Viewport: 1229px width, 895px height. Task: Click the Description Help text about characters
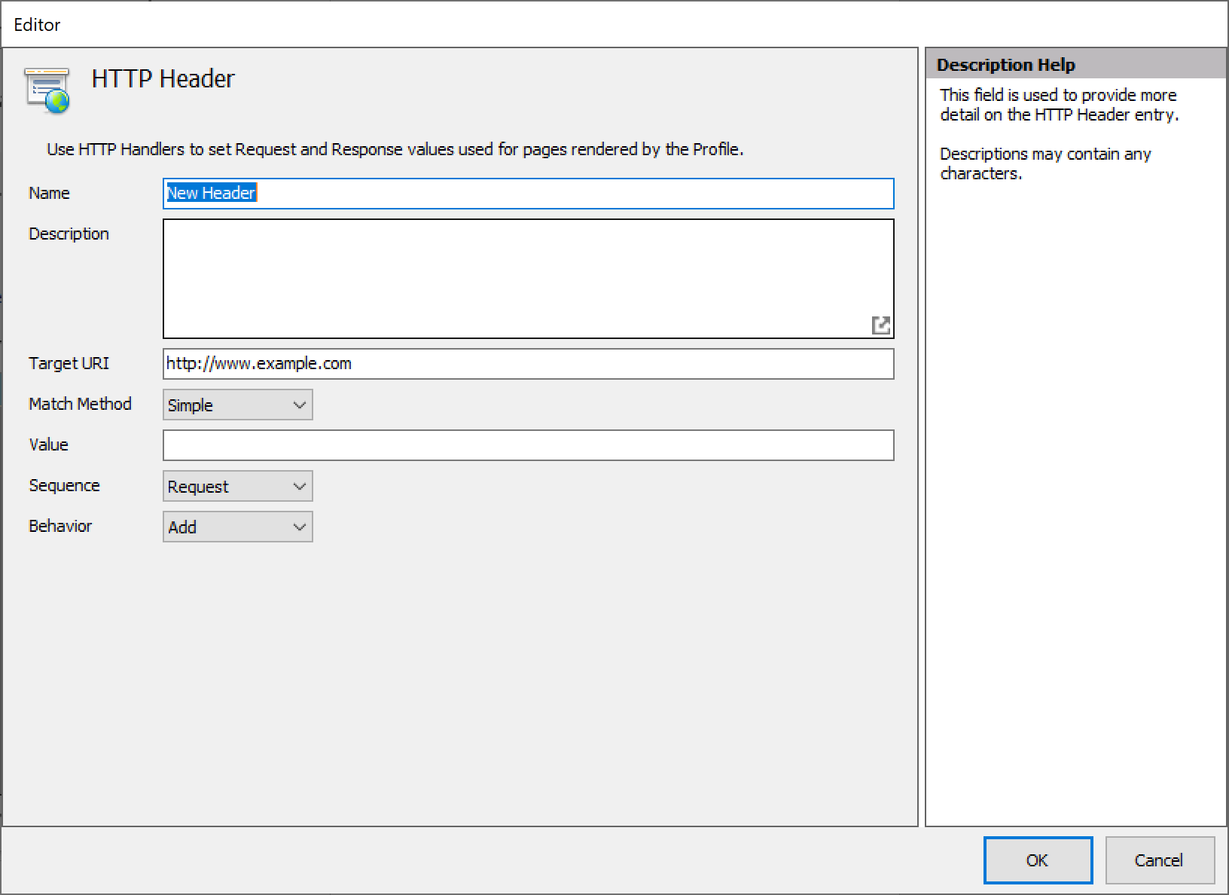coord(1045,163)
